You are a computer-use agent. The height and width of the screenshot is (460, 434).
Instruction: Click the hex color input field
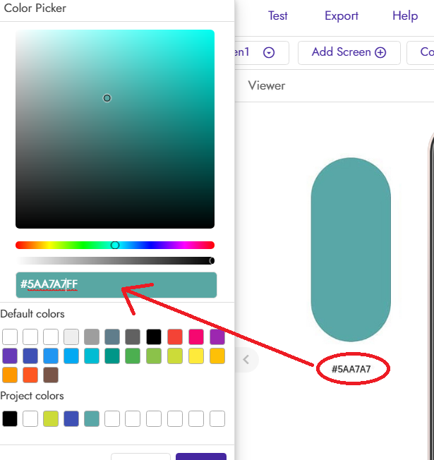pos(116,285)
